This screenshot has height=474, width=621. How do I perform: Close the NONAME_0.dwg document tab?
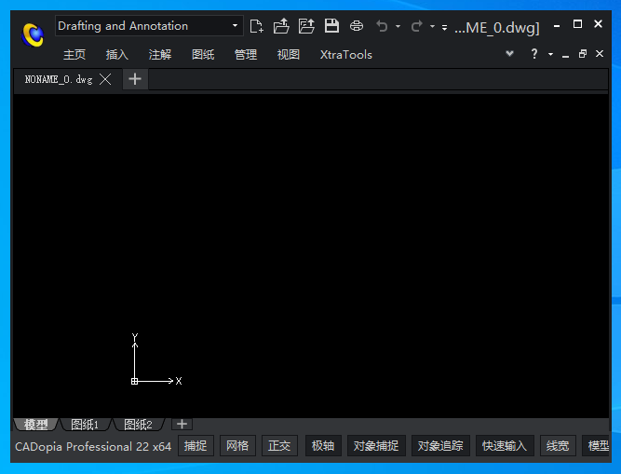tap(105, 79)
